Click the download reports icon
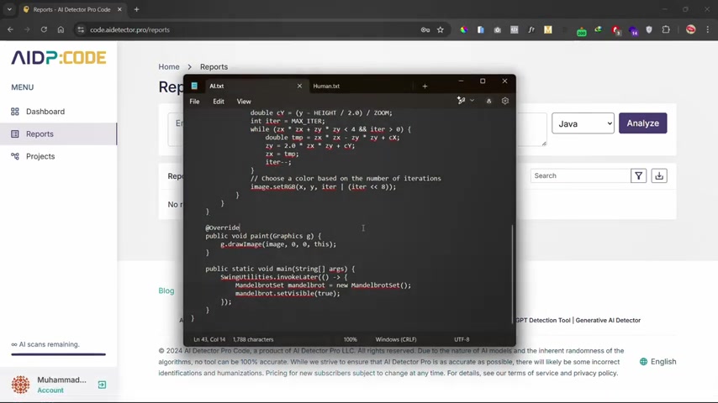The height and width of the screenshot is (403, 718). point(659,175)
